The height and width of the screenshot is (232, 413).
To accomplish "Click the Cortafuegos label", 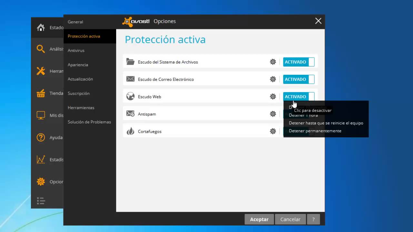I will click(x=149, y=131).
